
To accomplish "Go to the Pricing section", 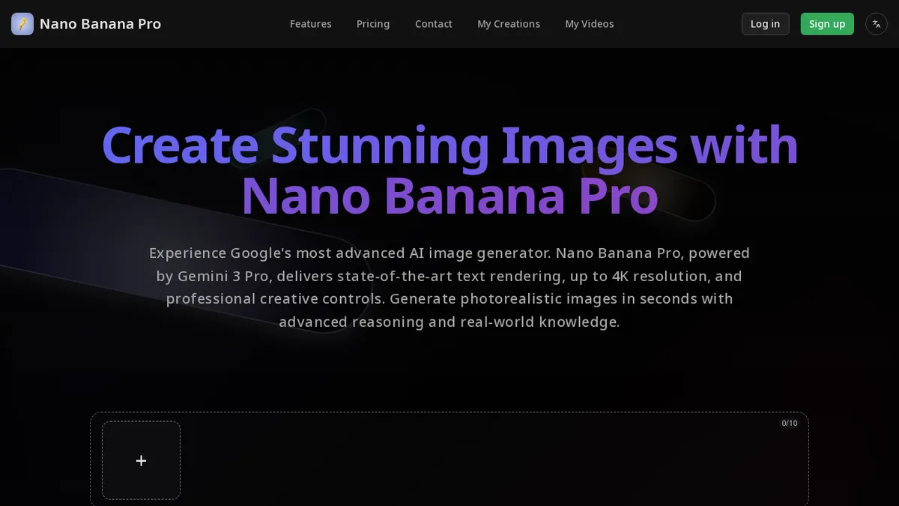I will (373, 23).
